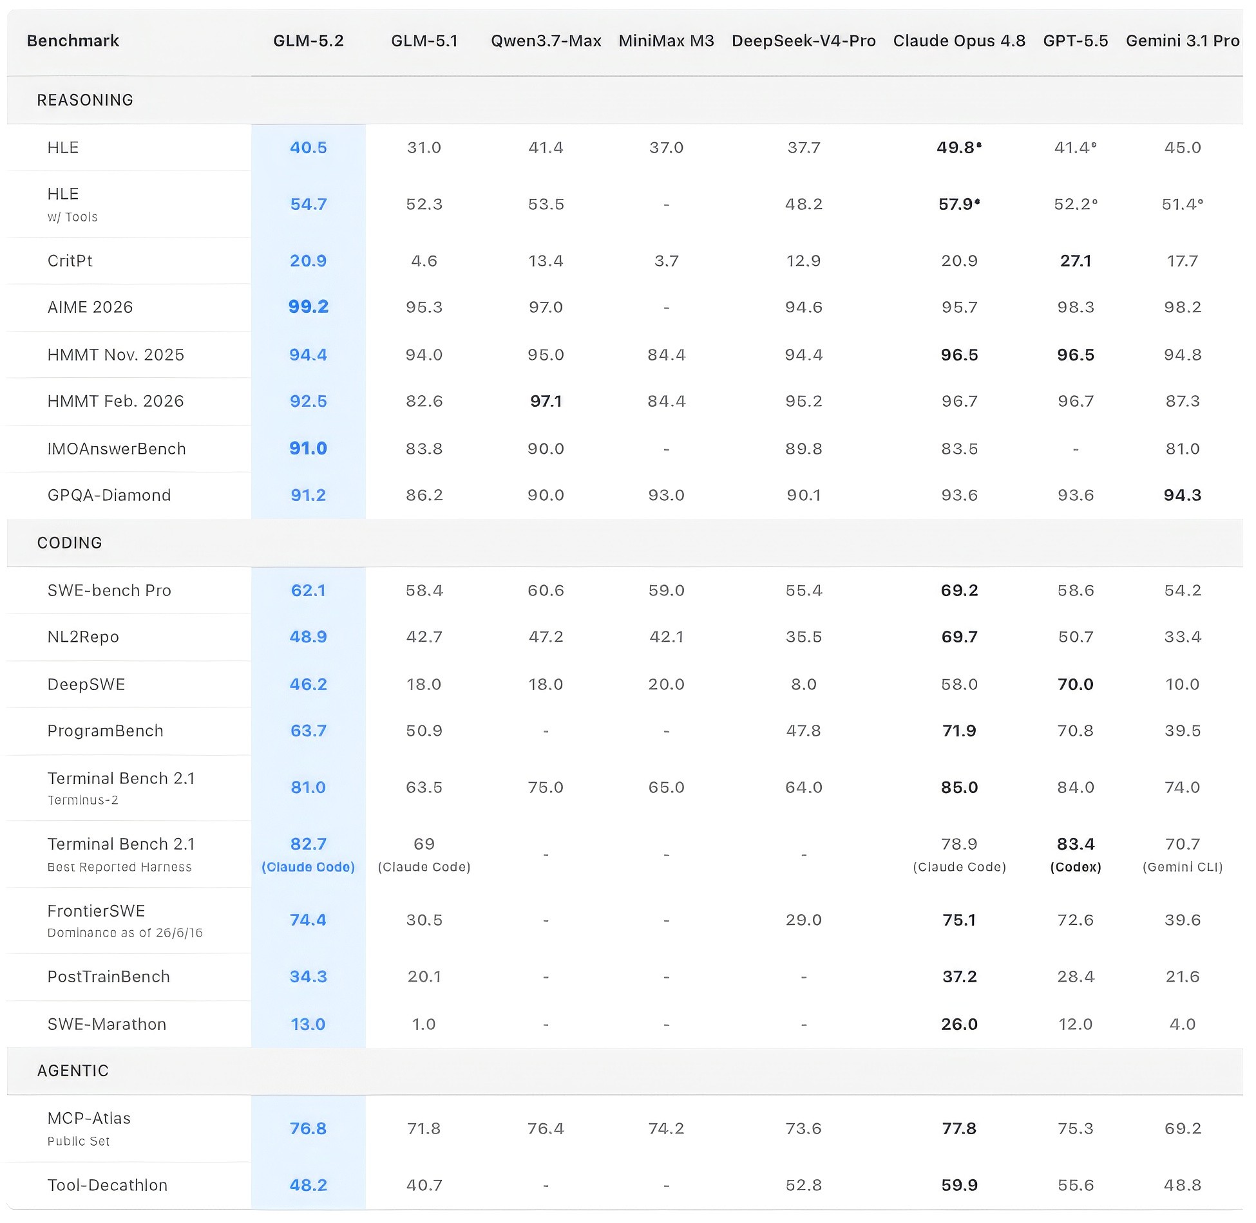Screen dimensions: 1256x1223
Task: Click Qwen3.7-Max's MCP-Atlas score "76.4"
Action: 546,1129
